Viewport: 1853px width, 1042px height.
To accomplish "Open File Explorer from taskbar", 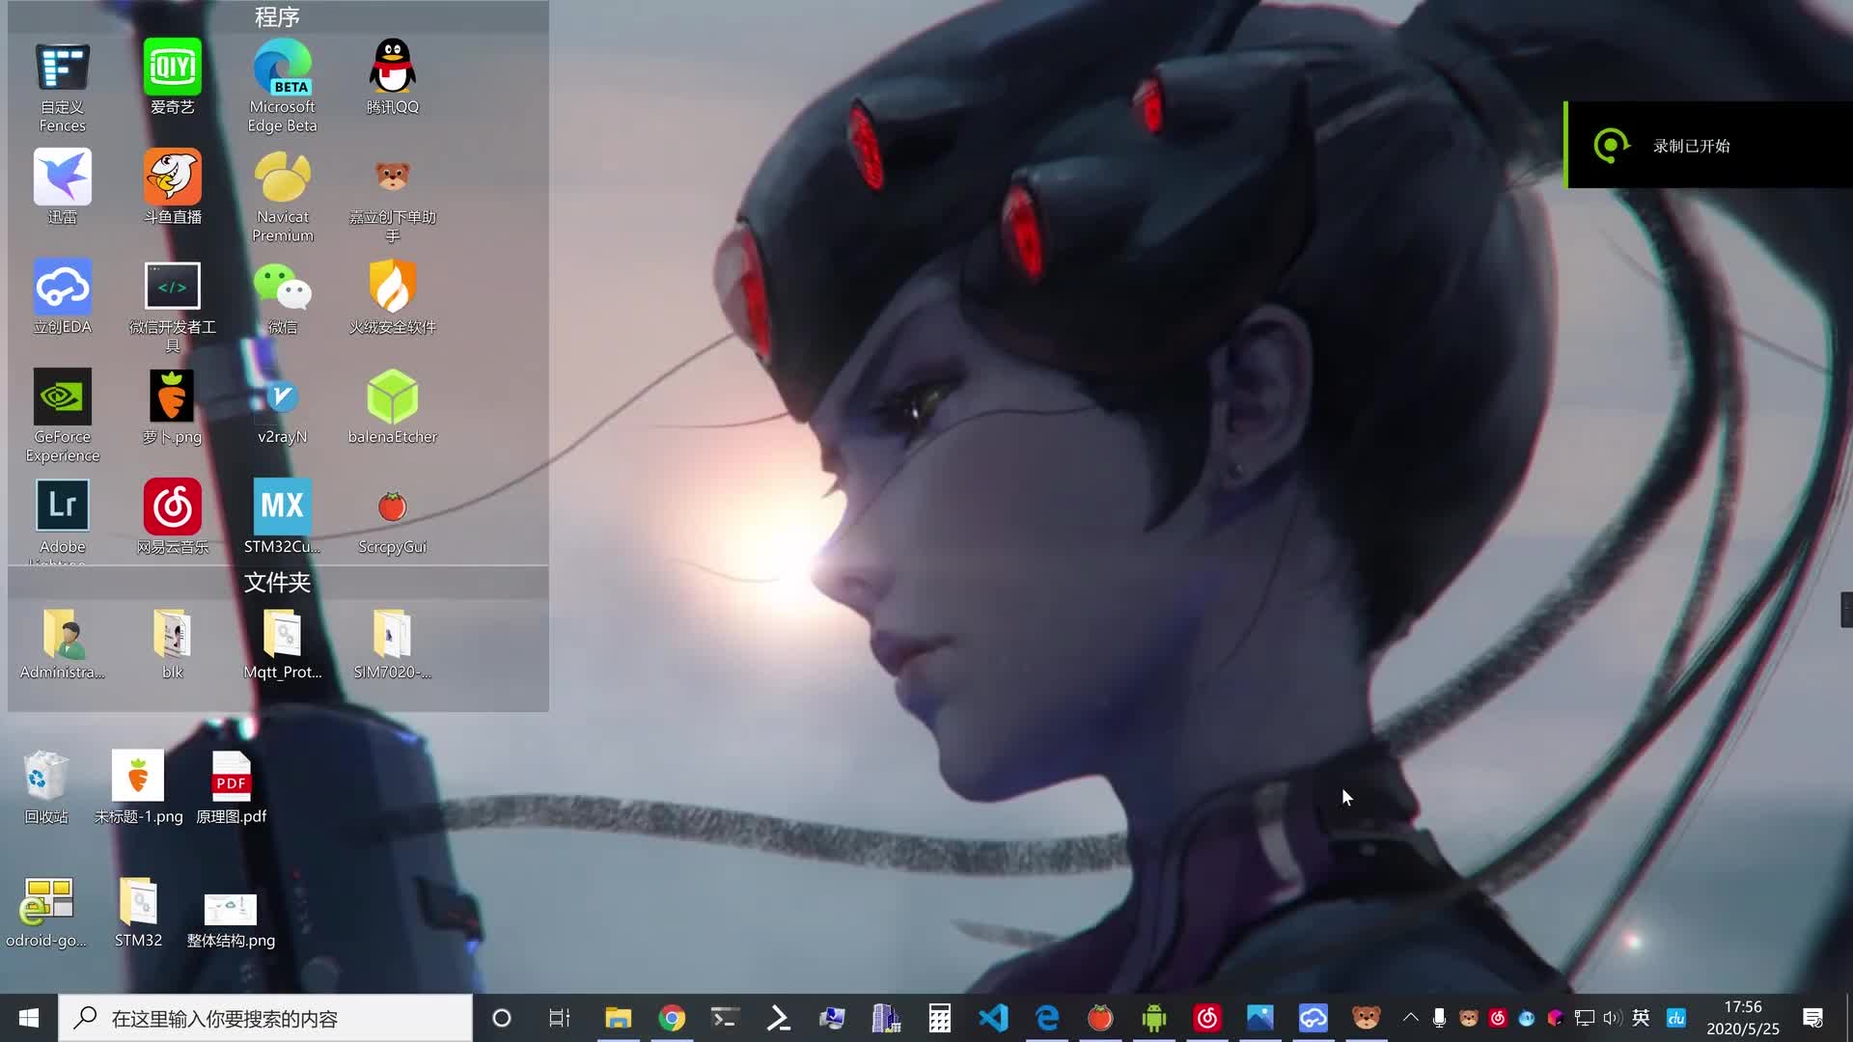I will pyautogui.click(x=618, y=1018).
